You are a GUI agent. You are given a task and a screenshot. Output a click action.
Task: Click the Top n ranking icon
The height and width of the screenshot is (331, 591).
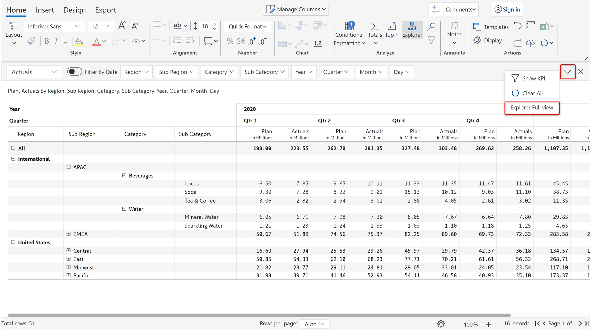tap(392, 26)
